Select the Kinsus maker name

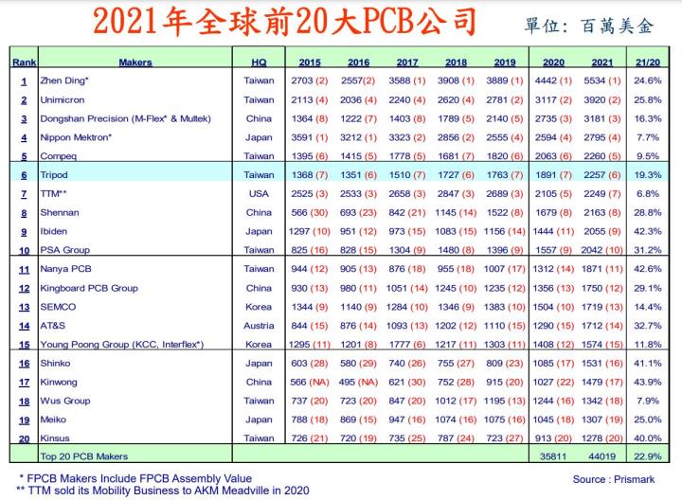click(55, 438)
